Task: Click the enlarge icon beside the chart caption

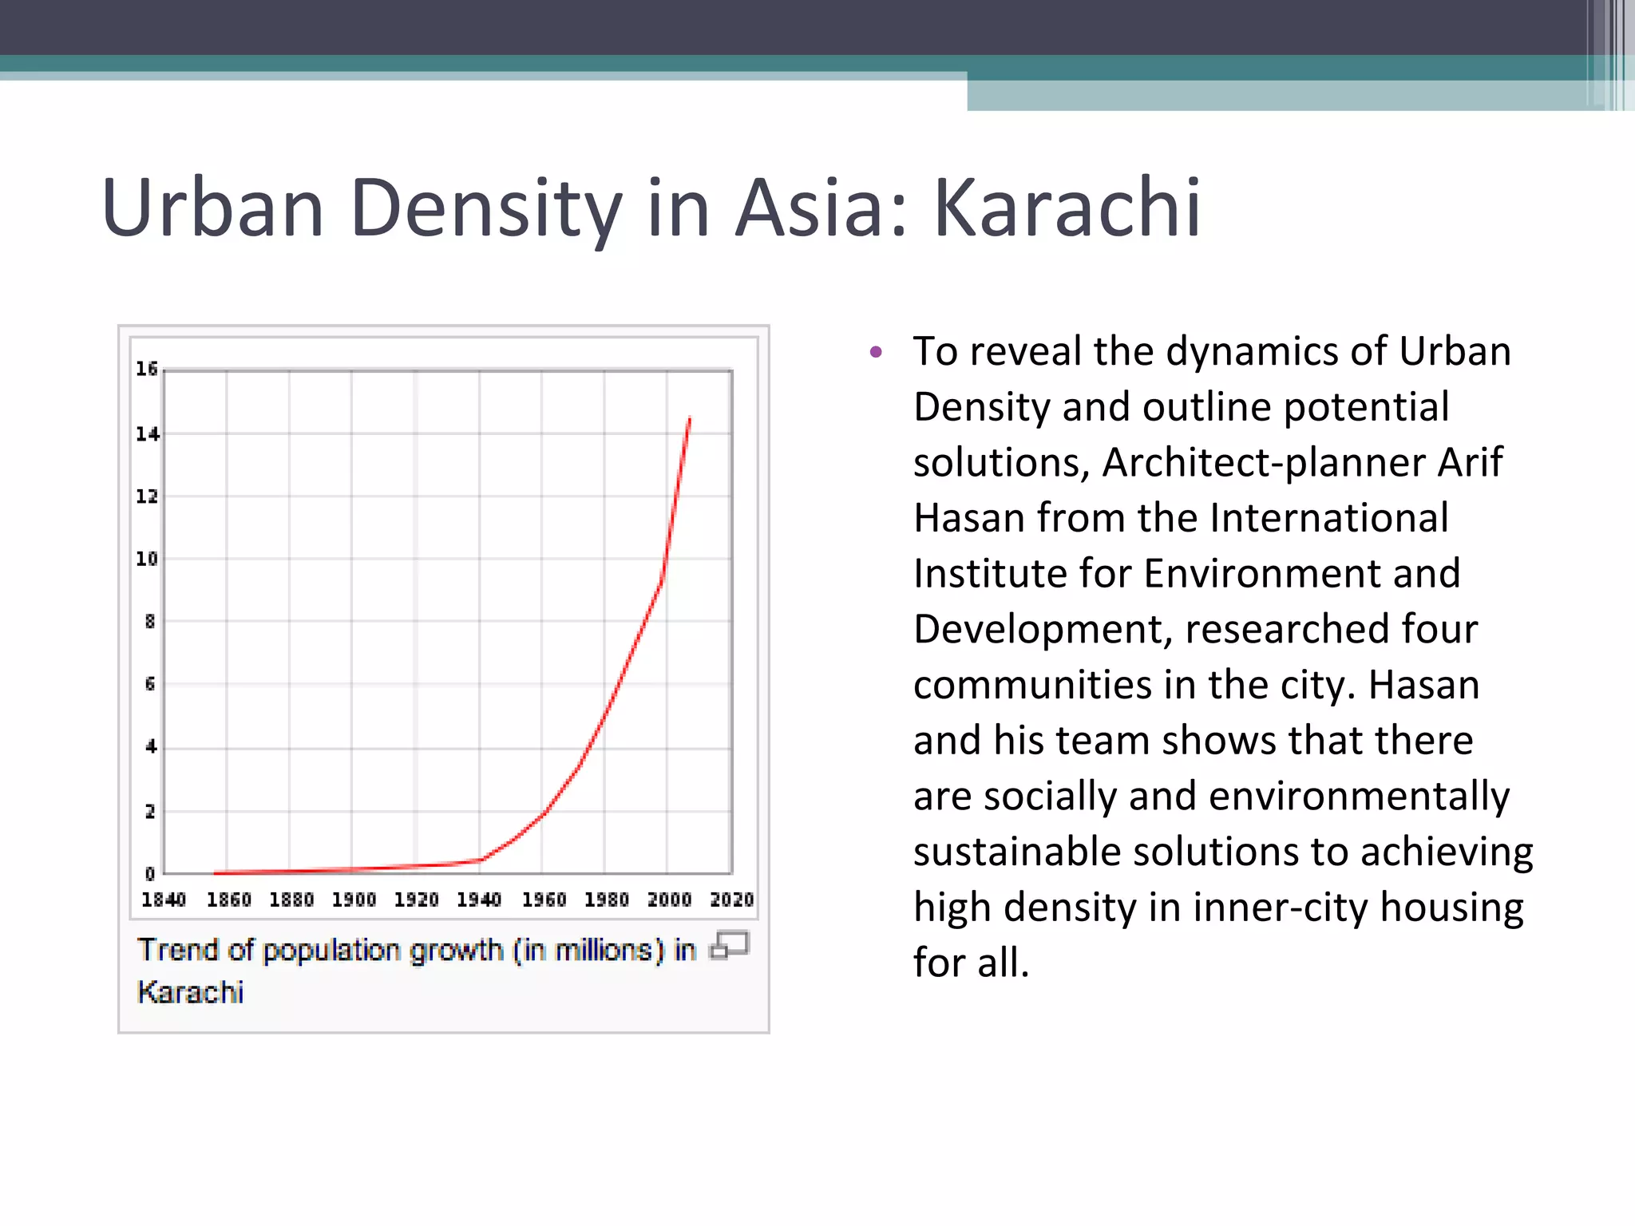Action: click(729, 946)
